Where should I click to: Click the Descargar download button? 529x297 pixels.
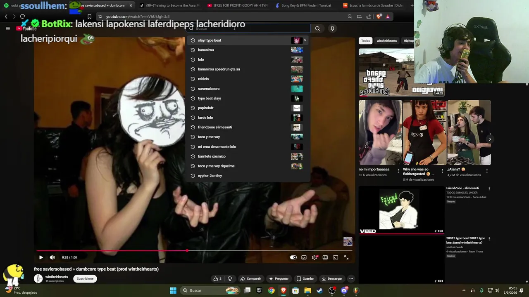[x=332, y=279]
